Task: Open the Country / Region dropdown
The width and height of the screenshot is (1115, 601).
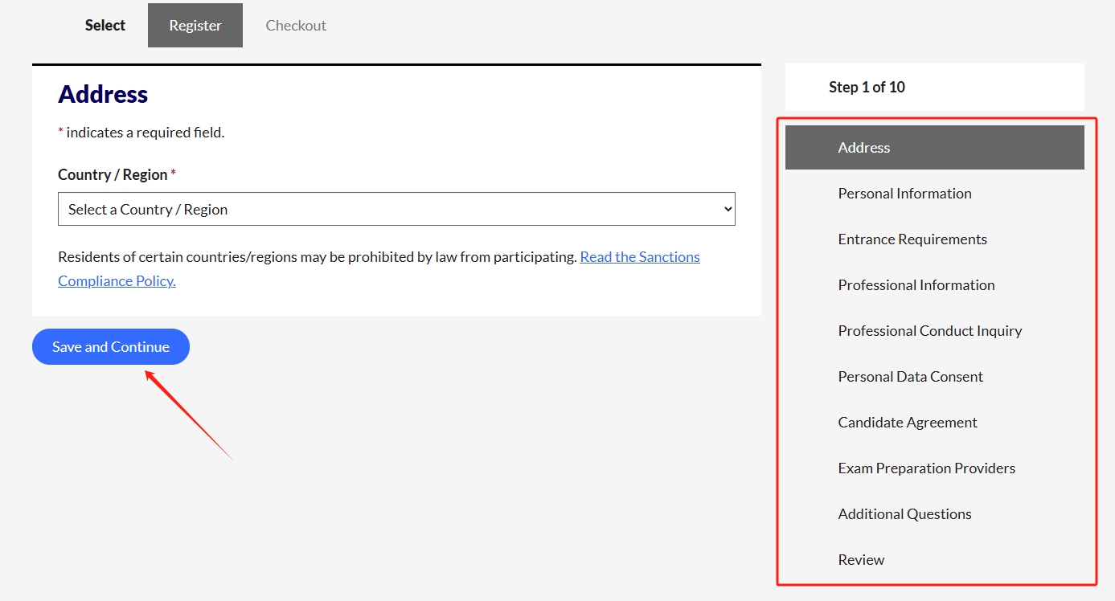Action: pyautogui.click(x=396, y=209)
